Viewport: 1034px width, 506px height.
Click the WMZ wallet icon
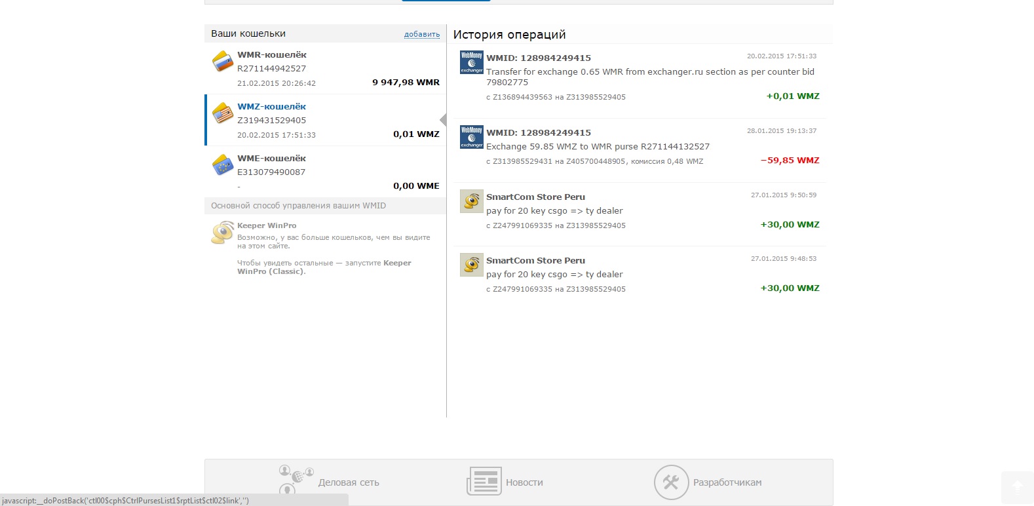tap(223, 113)
